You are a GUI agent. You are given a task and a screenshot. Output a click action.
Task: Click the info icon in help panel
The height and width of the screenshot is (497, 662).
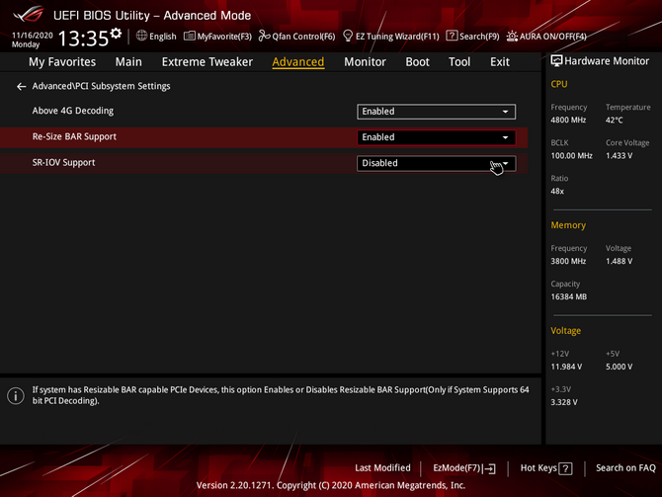(x=16, y=395)
